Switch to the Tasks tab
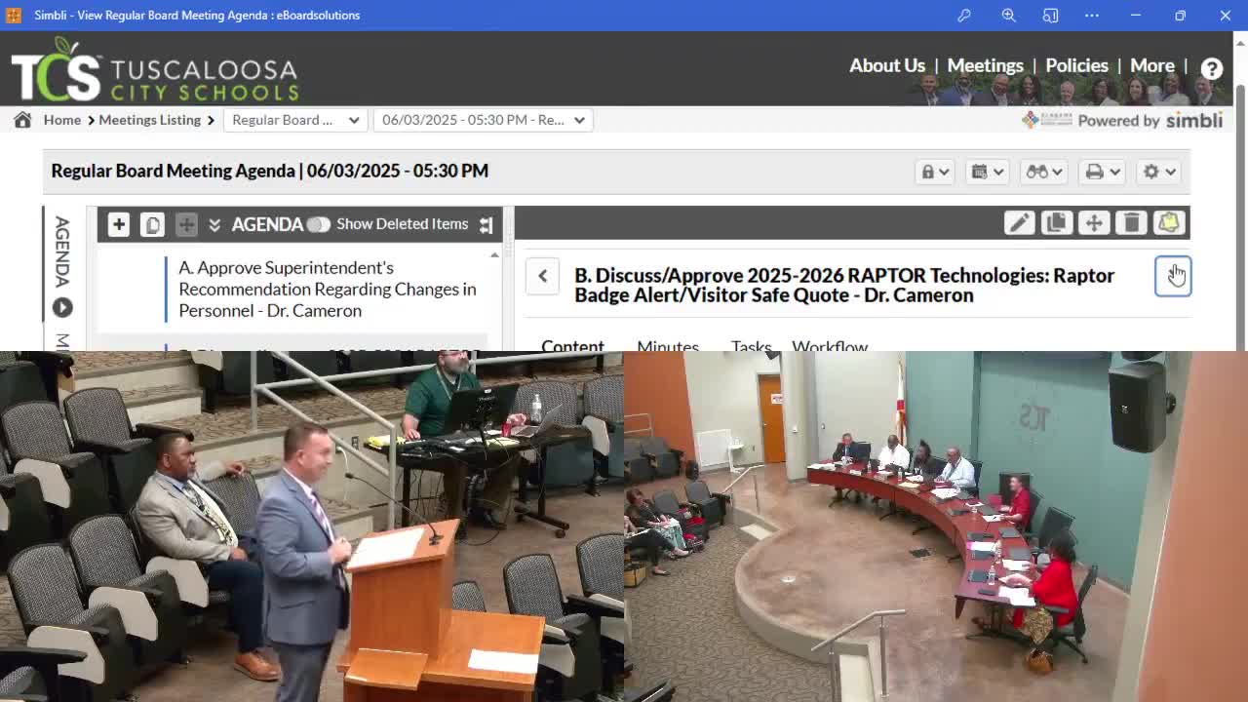This screenshot has width=1248, height=702. tap(751, 345)
